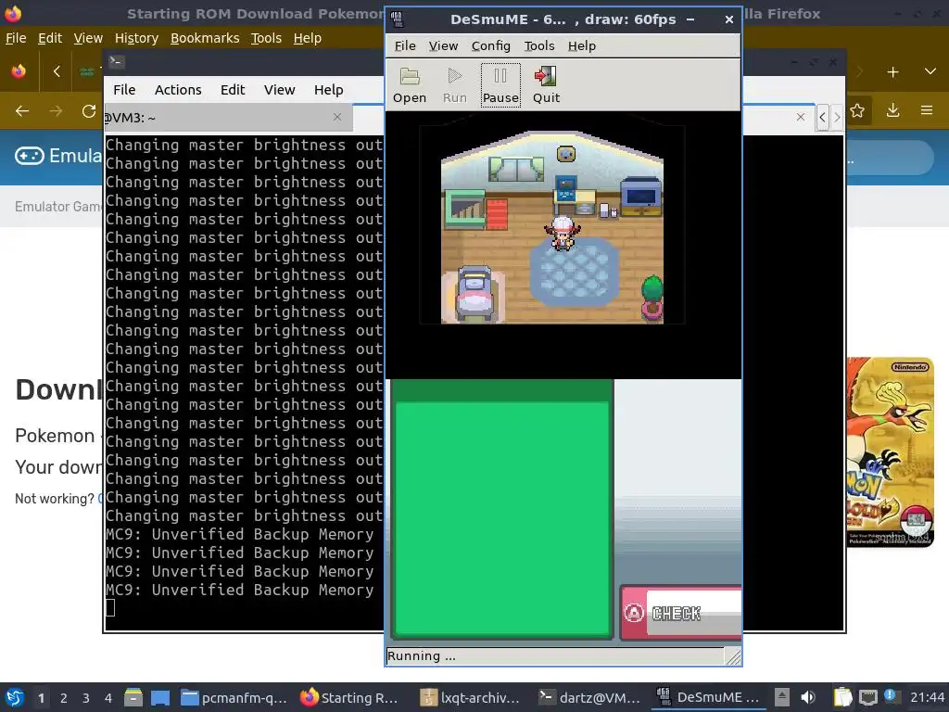The image size is (949, 712).
Task: Switch to Firefox Starting ROM taskbar item
Action: click(x=349, y=697)
